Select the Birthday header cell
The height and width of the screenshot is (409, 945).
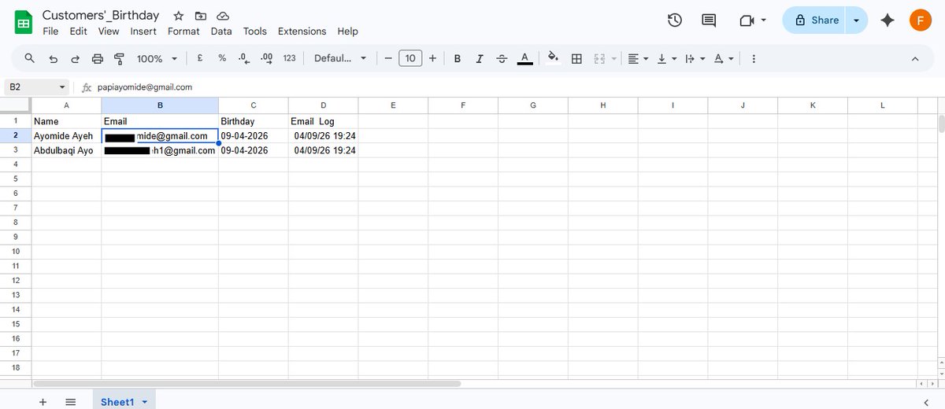(x=254, y=121)
